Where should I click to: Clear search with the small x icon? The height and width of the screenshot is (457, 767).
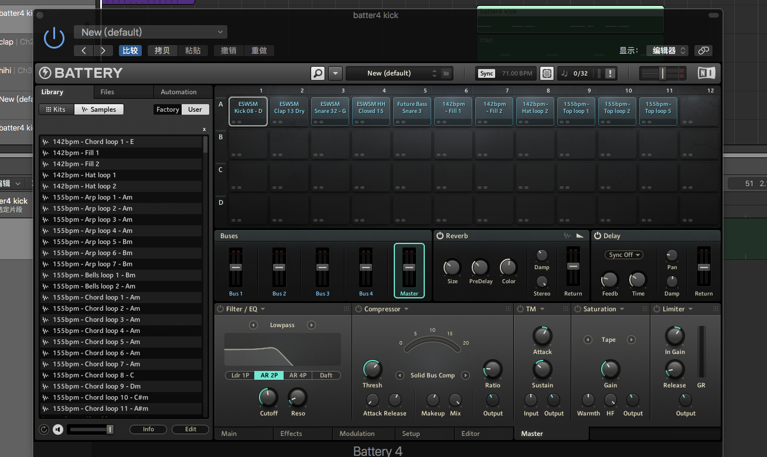[204, 129]
